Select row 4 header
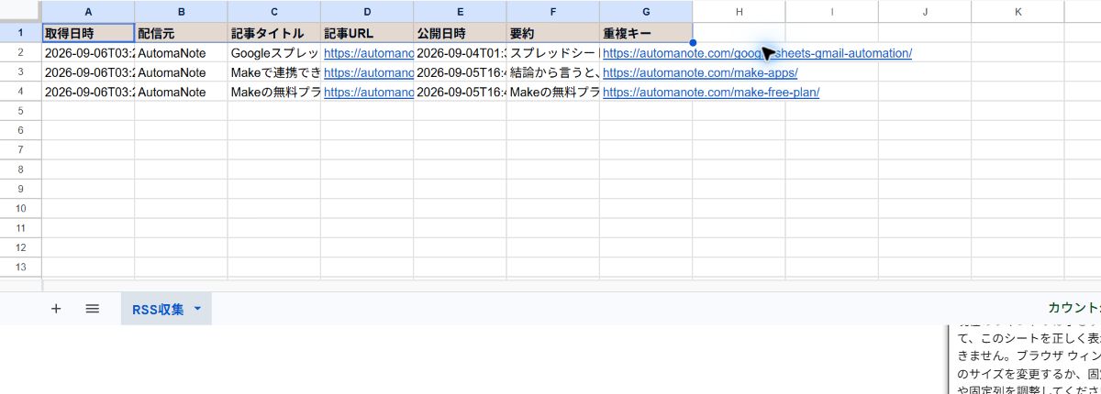Image resolution: width=1101 pixels, height=394 pixels. [20, 91]
